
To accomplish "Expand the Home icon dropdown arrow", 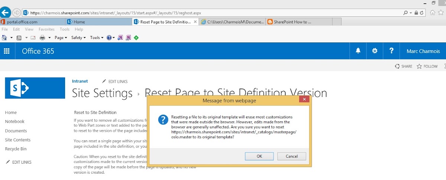I will coord(12,37).
